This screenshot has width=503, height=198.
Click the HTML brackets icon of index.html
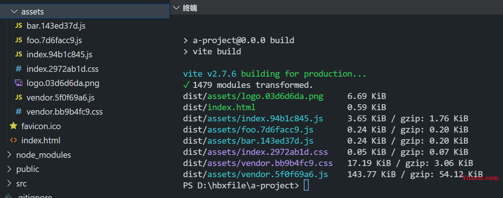pyautogui.click(x=13, y=140)
